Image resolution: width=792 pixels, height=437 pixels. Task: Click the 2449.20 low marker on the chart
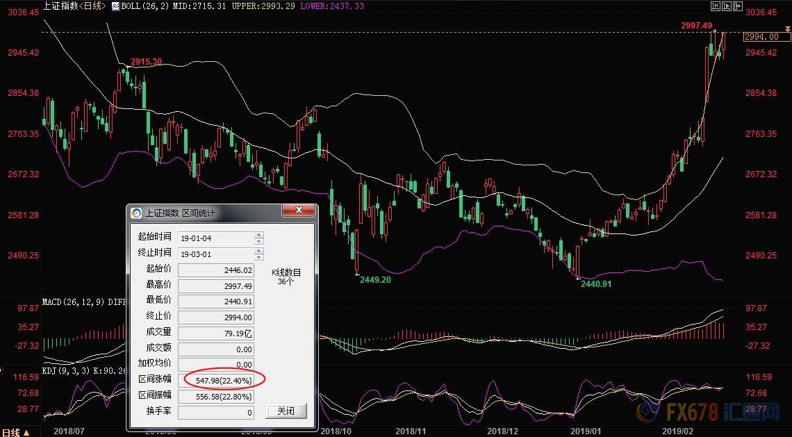tap(375, 279)
